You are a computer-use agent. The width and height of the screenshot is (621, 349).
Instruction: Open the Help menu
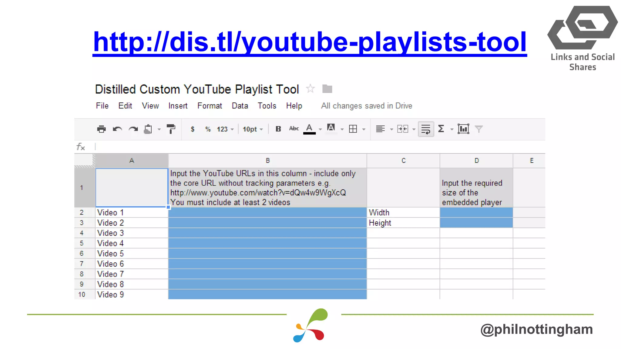[294, 106]
